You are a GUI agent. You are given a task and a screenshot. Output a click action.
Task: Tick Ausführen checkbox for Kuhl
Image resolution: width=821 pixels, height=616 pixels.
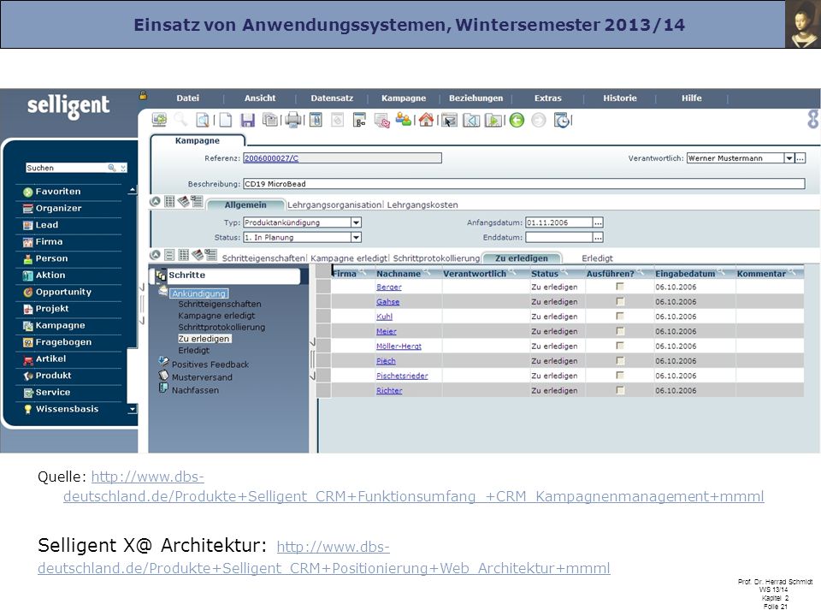pyautogui.click(x=620, y=316)
